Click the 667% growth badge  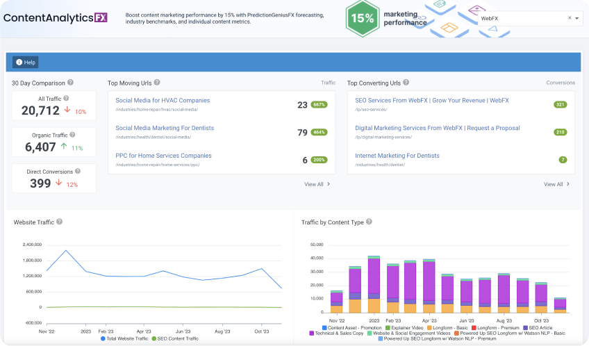pyautogui.click(x=319, y=105)
